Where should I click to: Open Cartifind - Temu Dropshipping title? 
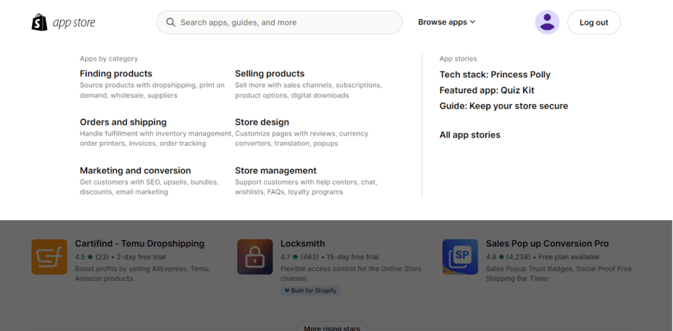(140, 244)
